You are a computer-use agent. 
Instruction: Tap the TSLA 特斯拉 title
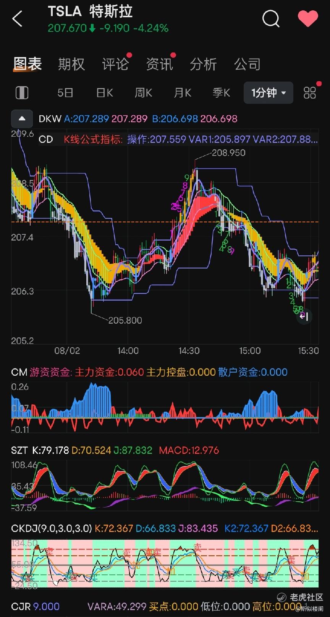click(90, 12)
